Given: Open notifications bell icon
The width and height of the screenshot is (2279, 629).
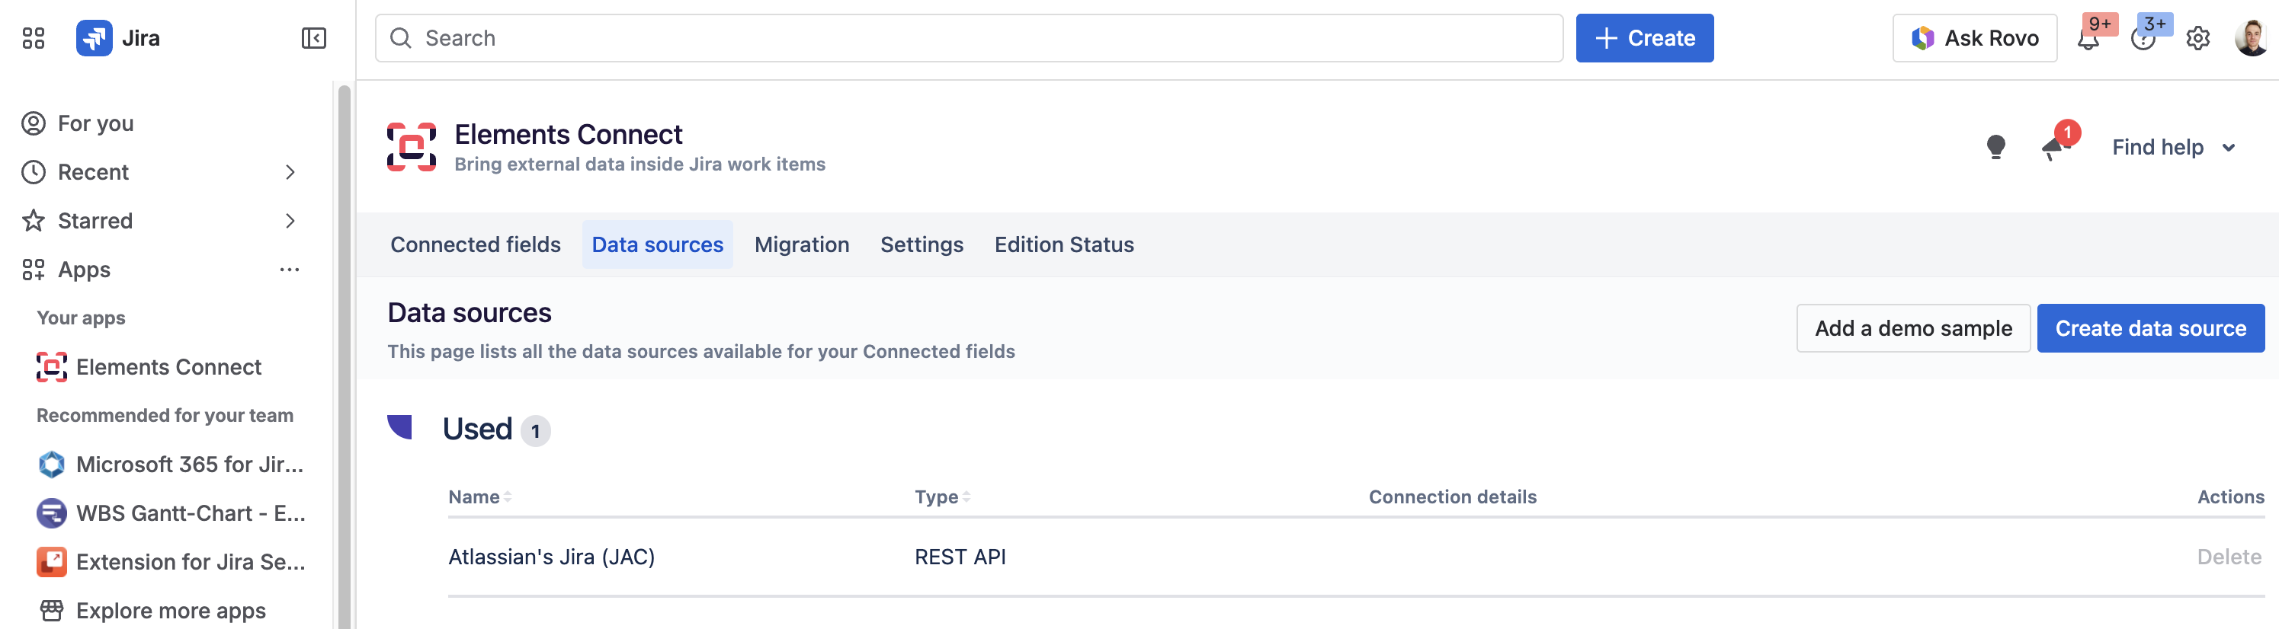Looking at the screenshot, I should [2088, 39].
